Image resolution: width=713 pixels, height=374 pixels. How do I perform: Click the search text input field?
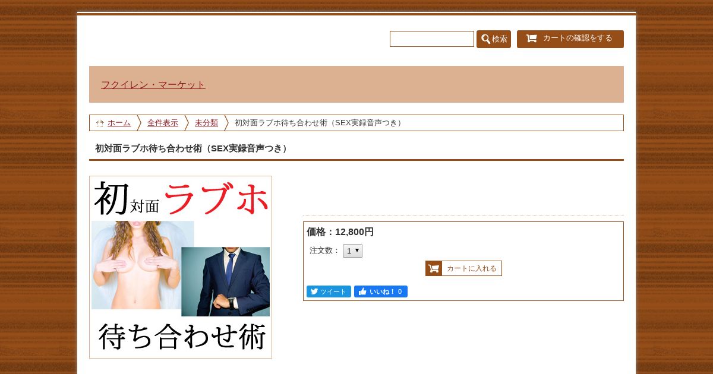coord(432,39)
